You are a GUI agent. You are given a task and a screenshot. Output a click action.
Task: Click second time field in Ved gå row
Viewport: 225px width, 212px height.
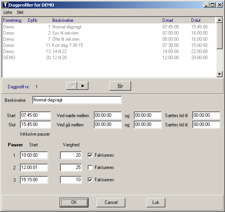pos(148,124)
